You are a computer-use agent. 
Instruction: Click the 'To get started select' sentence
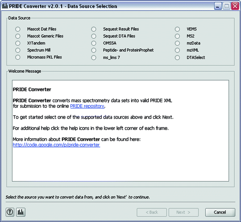pyautogui.click(x=93, y=117)
